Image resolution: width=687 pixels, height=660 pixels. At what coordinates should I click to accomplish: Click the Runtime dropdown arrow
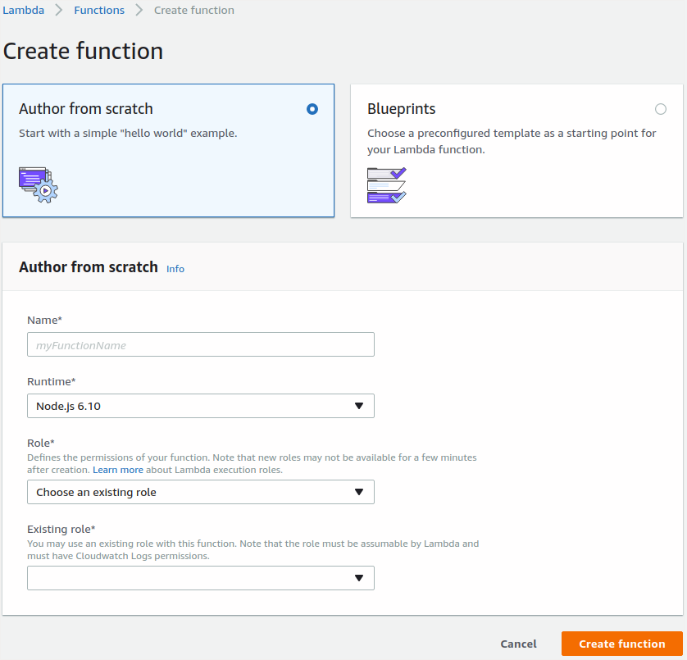click(x=358, y=406)
